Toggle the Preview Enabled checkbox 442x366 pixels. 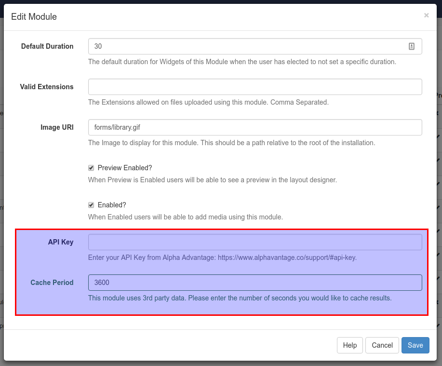pos(91,168)
